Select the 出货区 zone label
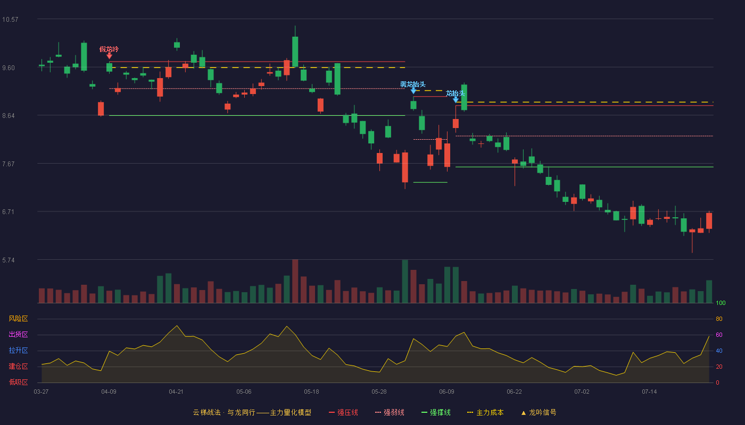The height and width of the screenshot is (425, 745). click(x=18, y=335)
